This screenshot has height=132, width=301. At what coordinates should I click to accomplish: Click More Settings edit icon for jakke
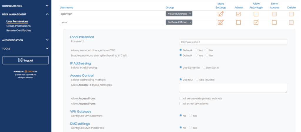[221, 22]
